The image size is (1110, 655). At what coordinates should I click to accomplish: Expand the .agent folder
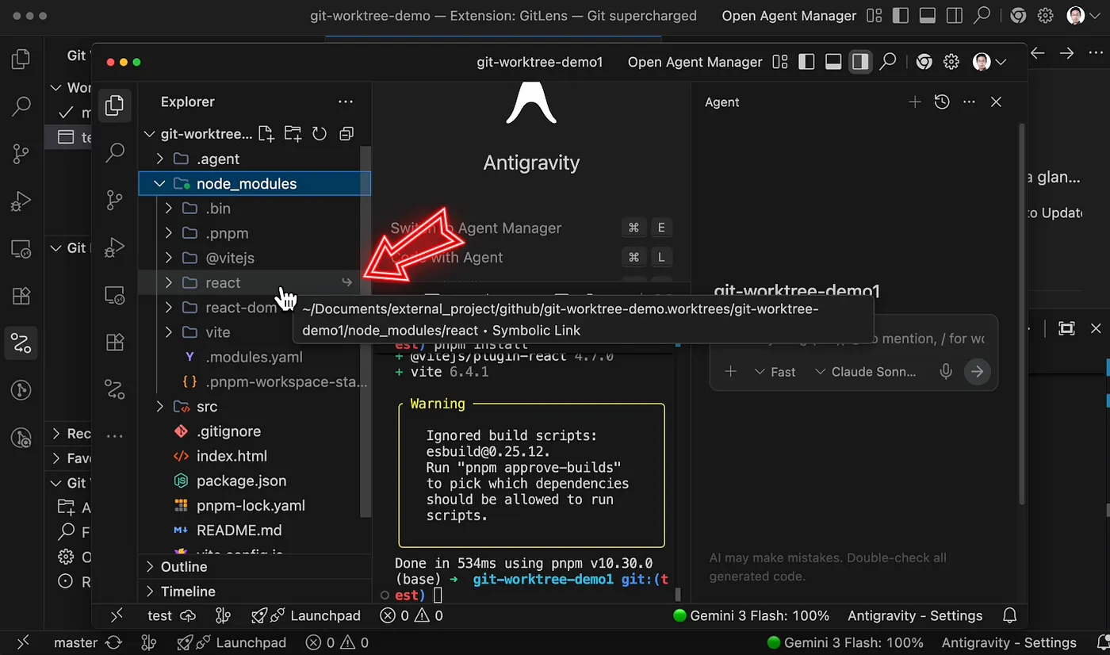click(255, 159)
